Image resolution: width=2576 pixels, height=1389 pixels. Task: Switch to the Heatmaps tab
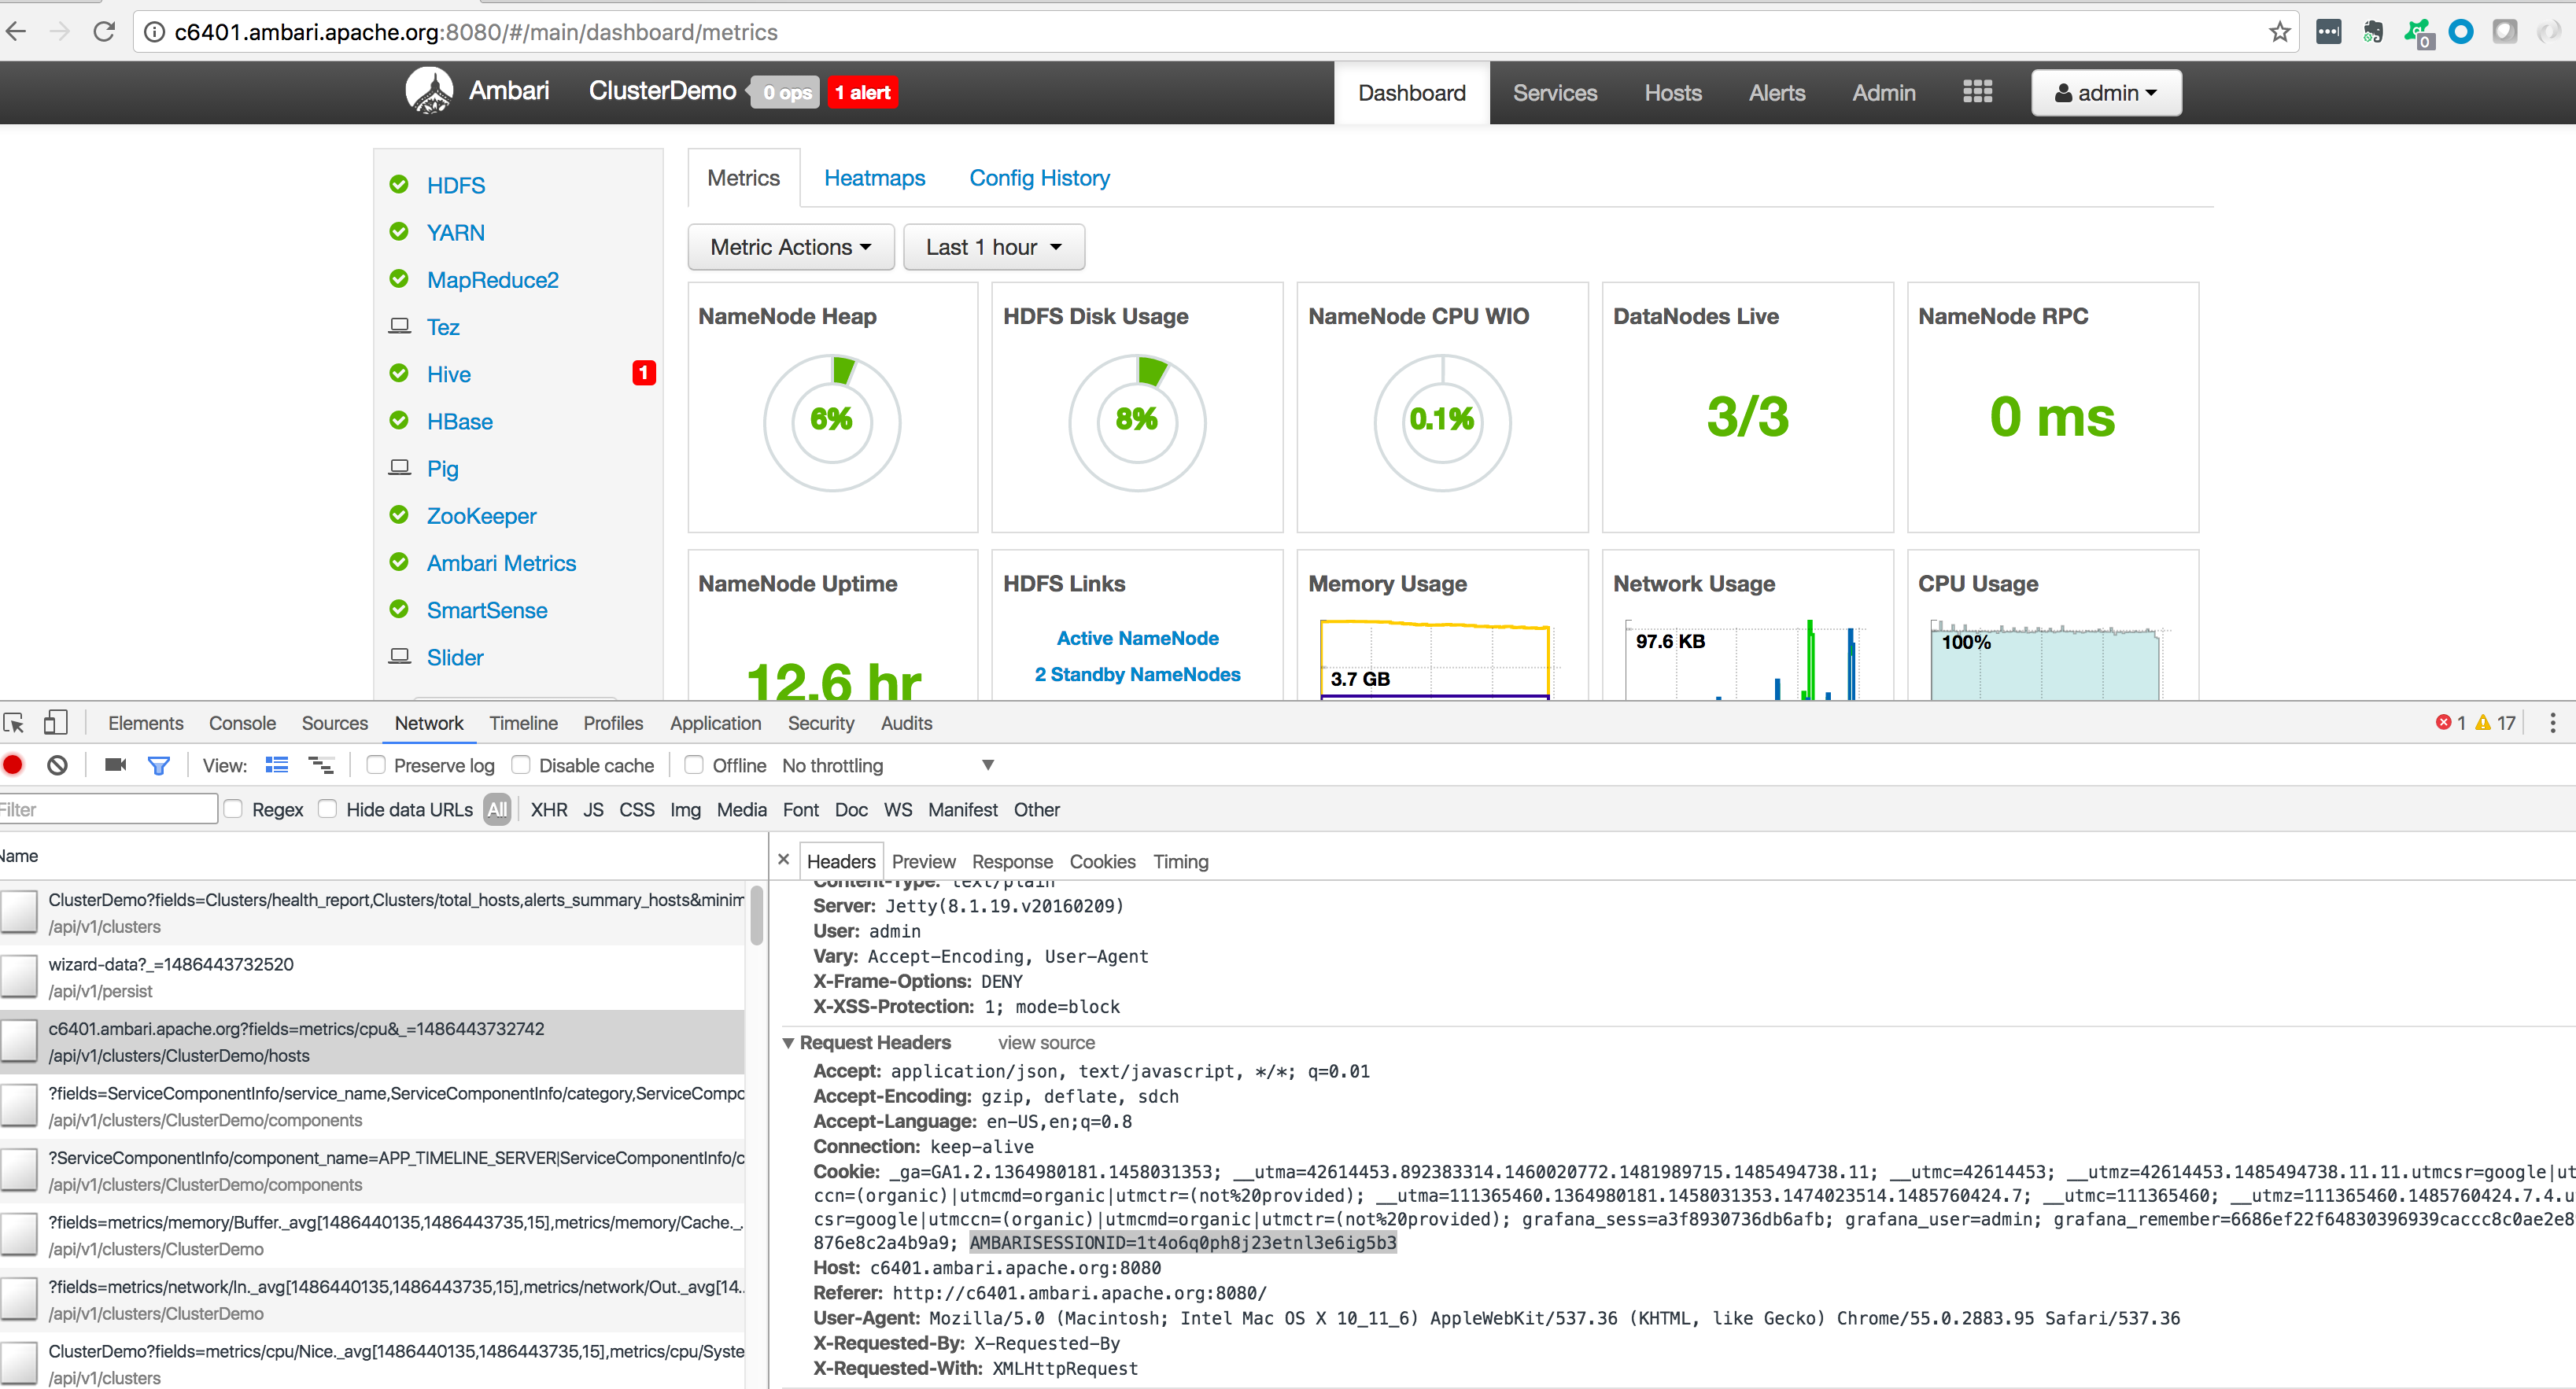(x=874, y=178)
